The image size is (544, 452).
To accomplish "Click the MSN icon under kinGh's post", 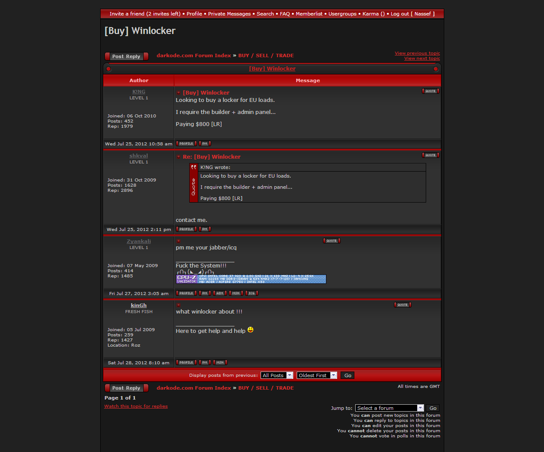I will point(220,363).
